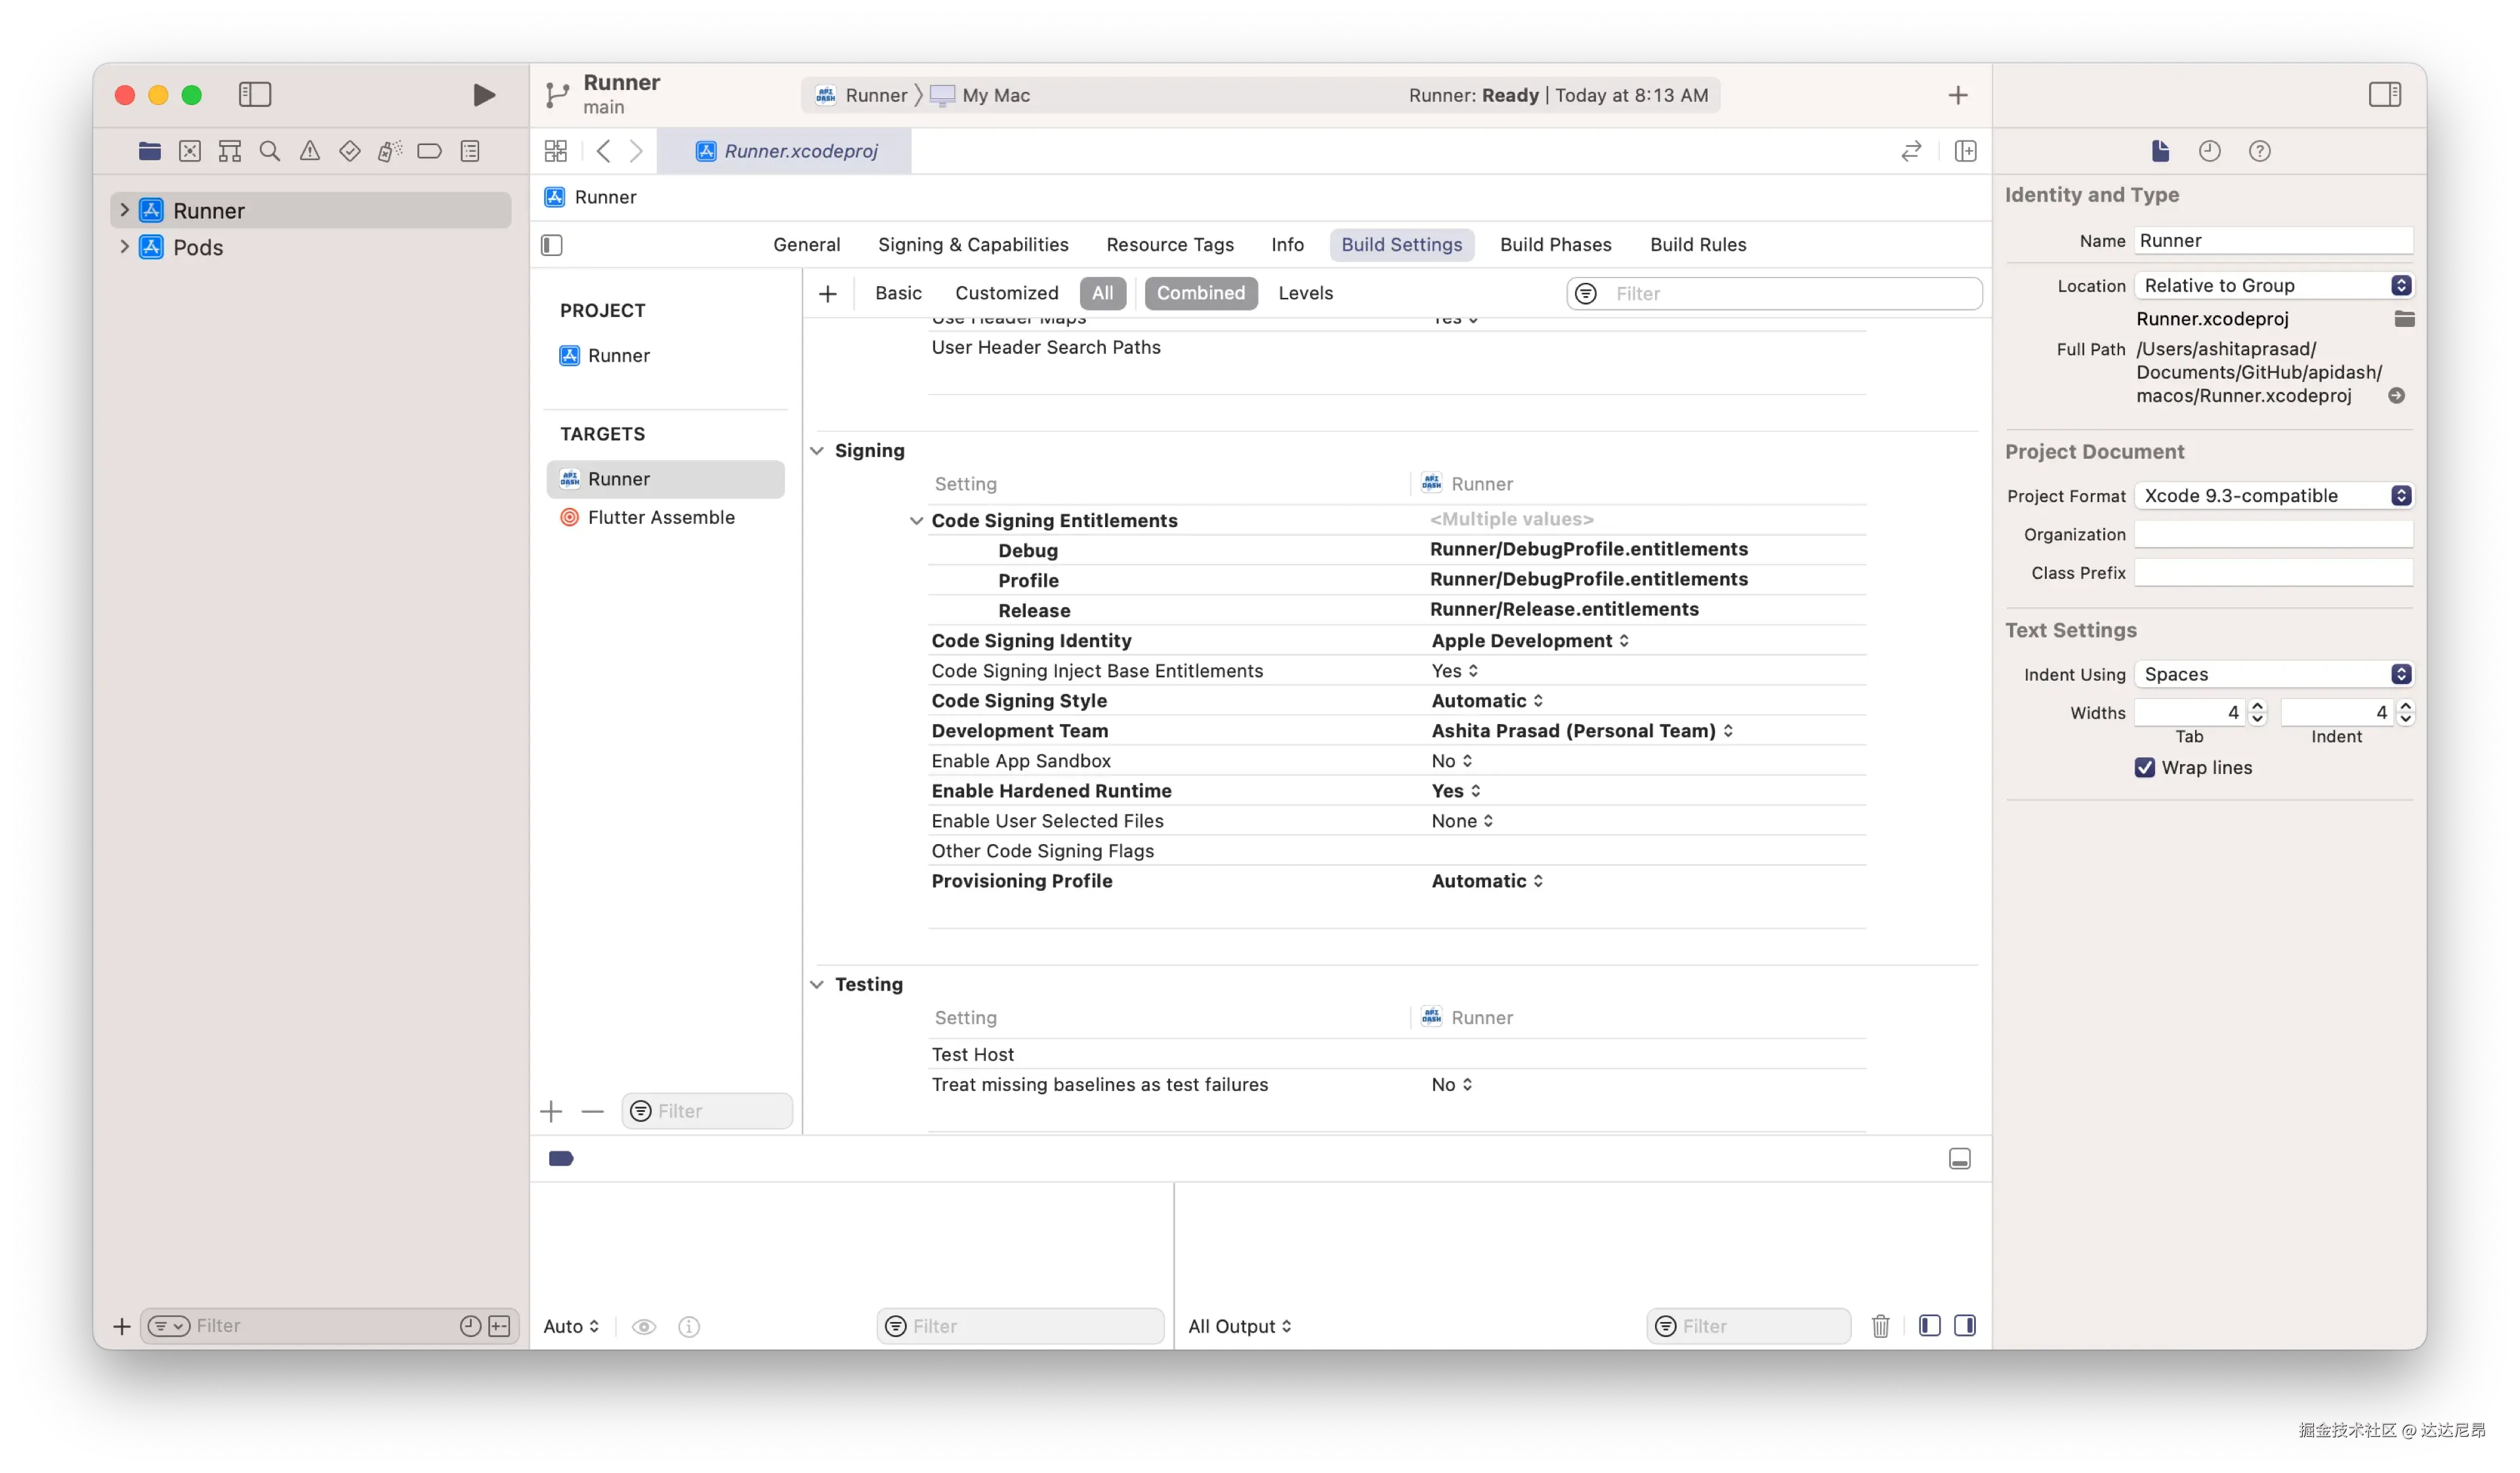
Task: Collapse the Signing section
Action: click(x=817, y=451)
